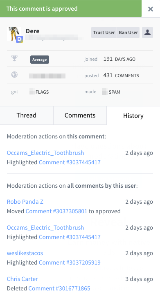Open first Occams_Electric_Toothbrush moderator link
This screenshot has width=160, height=297.
pos(45,153)
